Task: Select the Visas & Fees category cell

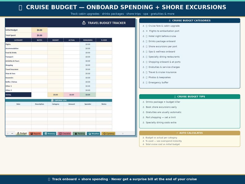Action: [x=18, y=73]
